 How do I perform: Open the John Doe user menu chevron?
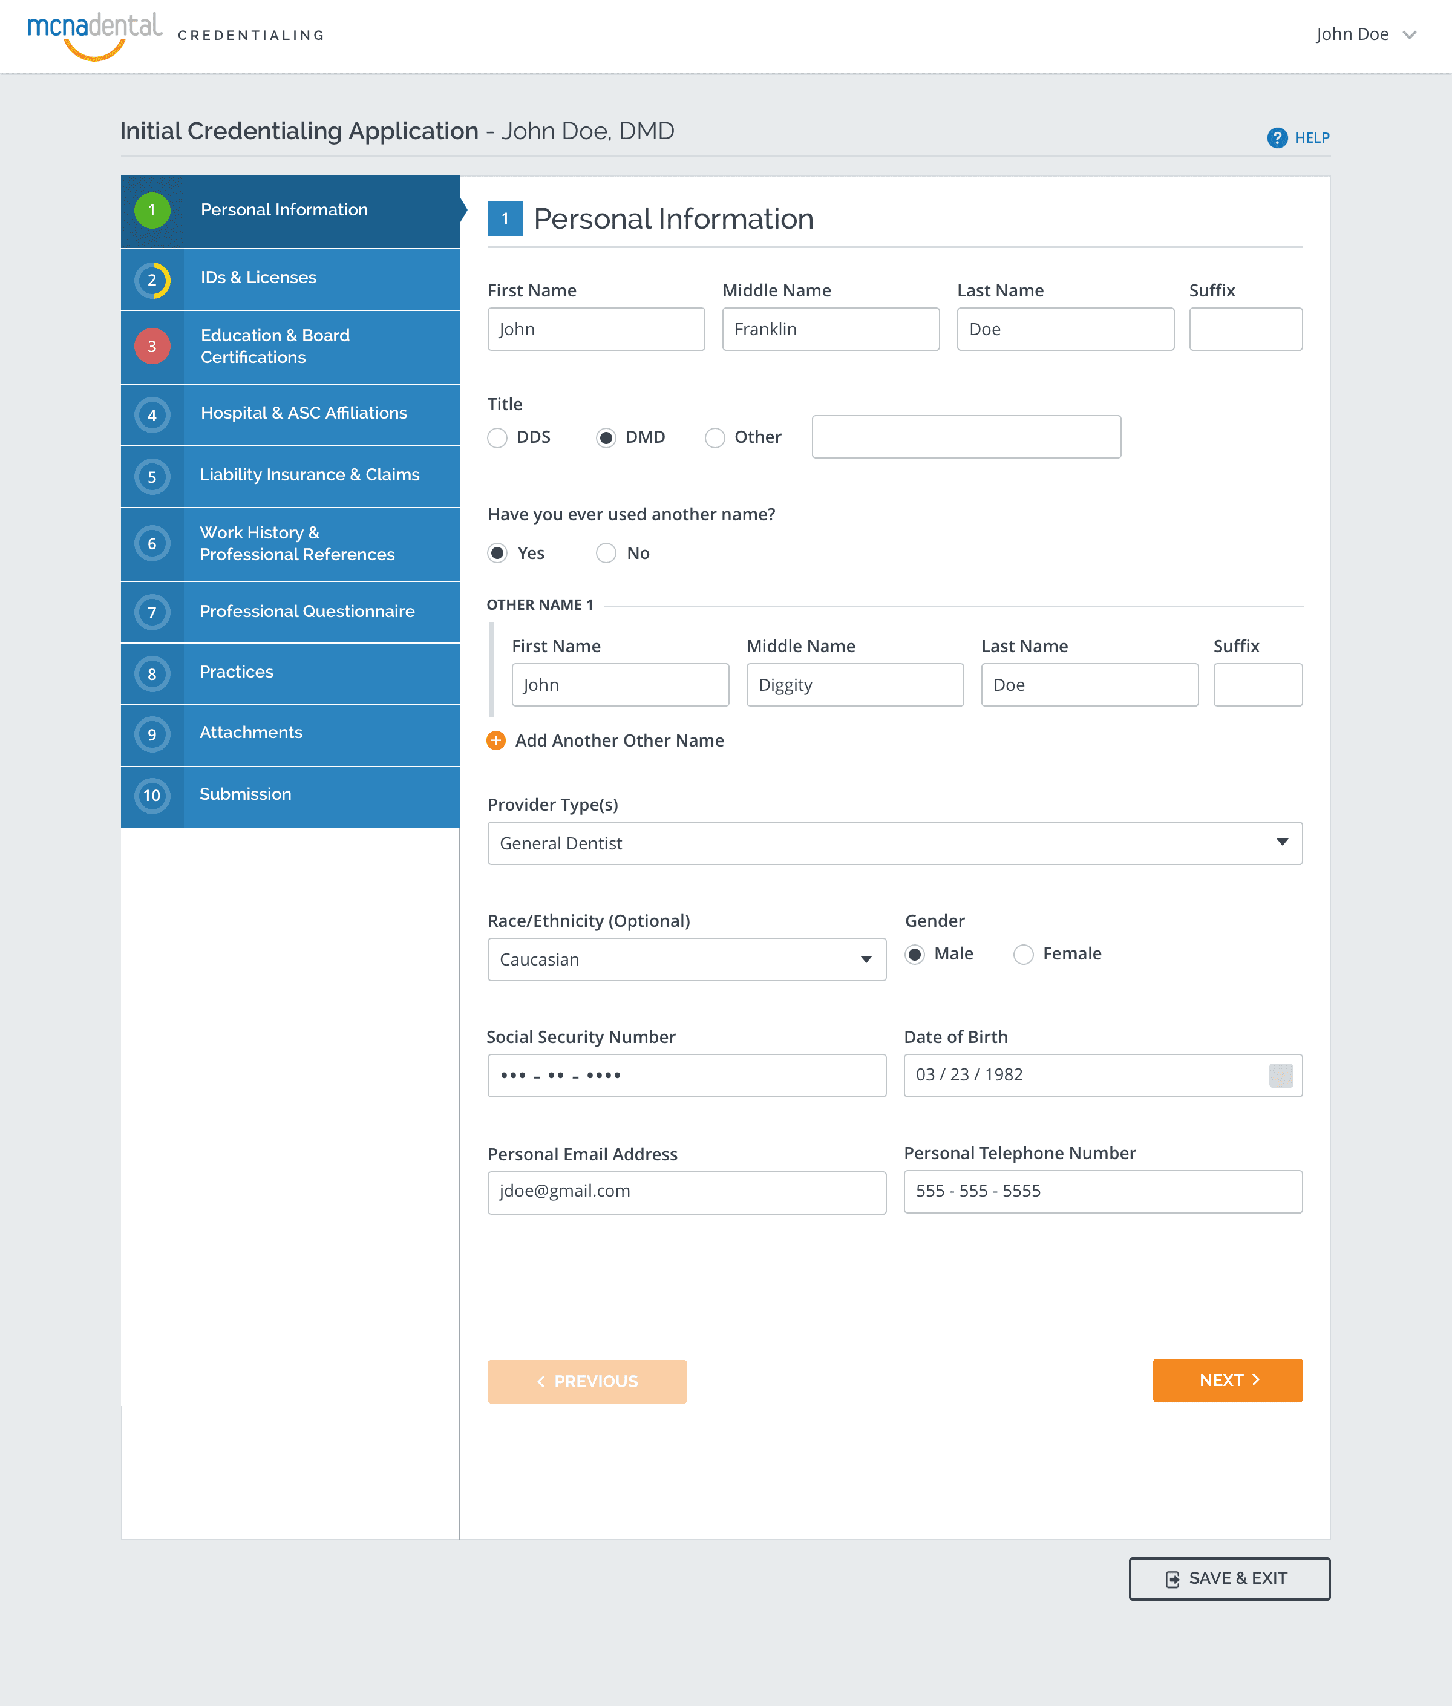(x=1409, y=34)
